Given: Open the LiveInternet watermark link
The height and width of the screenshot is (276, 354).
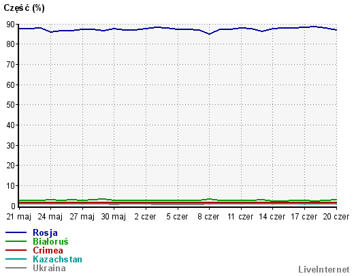Looking at the screenshot, I should [x=324, y=269].
